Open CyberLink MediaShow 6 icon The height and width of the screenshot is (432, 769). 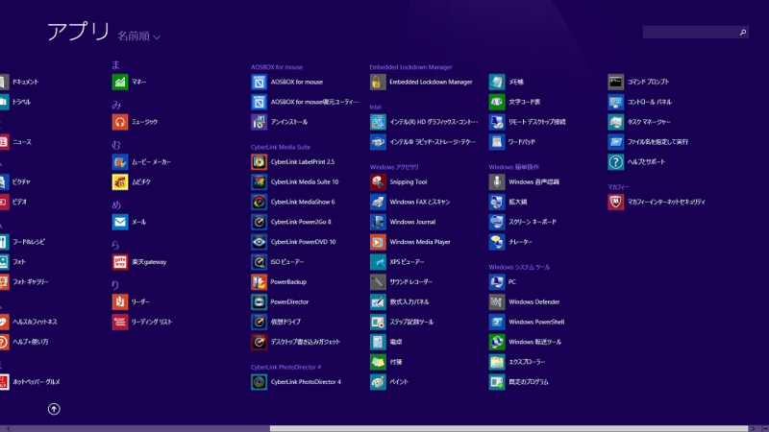pyautogui.click(x=259, y=202)
